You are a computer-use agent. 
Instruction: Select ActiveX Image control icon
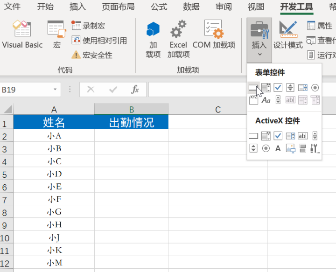pos(290,148)
